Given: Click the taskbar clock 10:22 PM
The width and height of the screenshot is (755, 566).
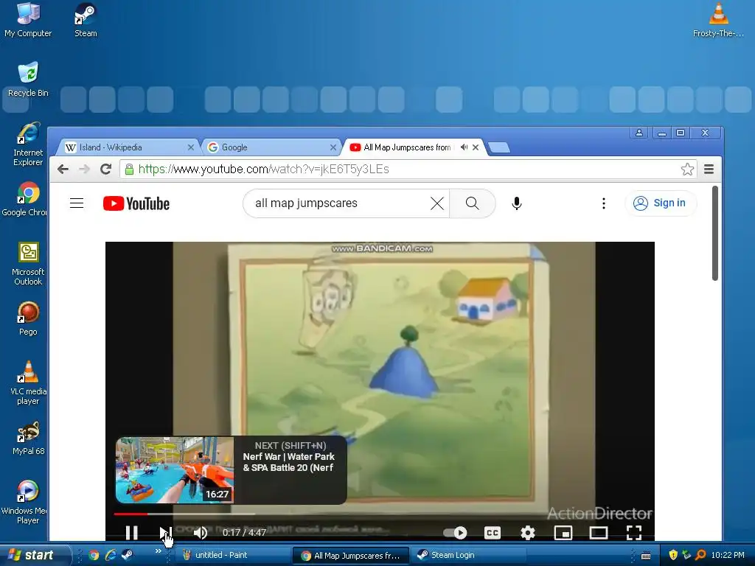Looking at the screenshot, I should [x=728, y=556].
